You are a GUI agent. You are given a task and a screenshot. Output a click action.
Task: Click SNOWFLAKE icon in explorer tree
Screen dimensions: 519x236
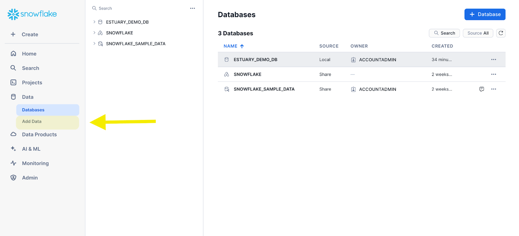pos(100,33)
